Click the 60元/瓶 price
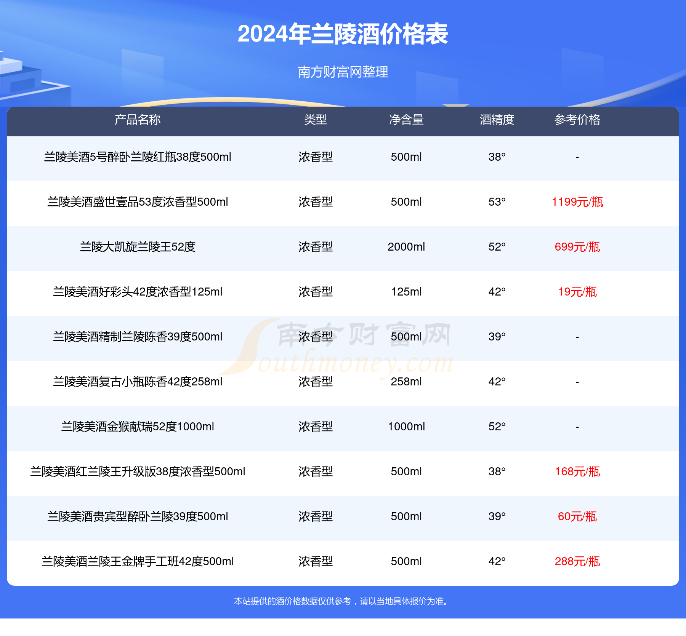 point(577,516)
